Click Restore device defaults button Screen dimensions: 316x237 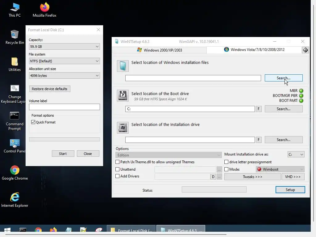pyautogui.click(x=50, y=89)
